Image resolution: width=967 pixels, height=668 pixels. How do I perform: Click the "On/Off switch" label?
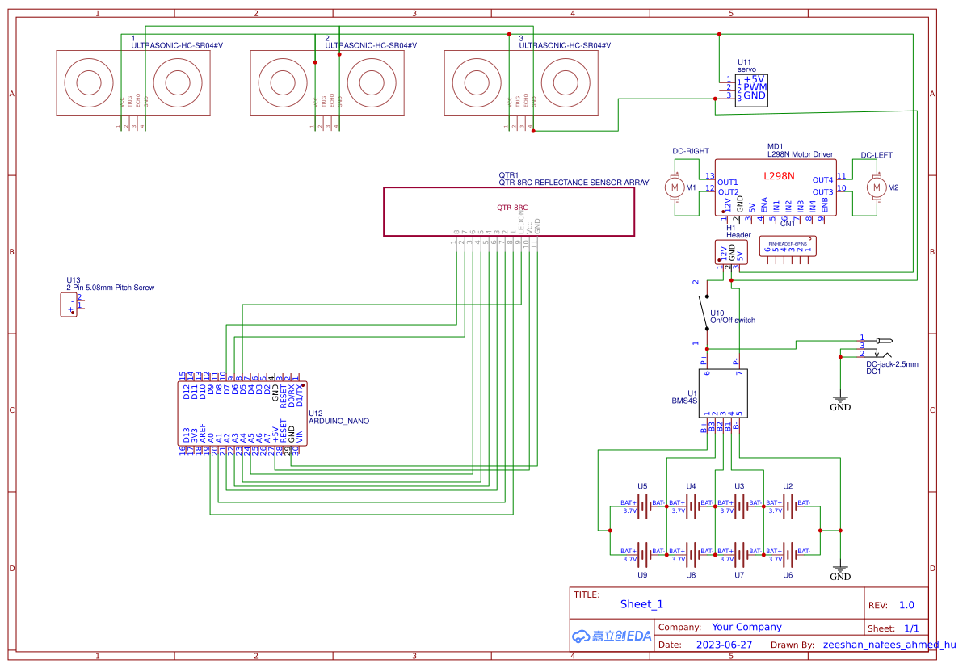point(733,321)
